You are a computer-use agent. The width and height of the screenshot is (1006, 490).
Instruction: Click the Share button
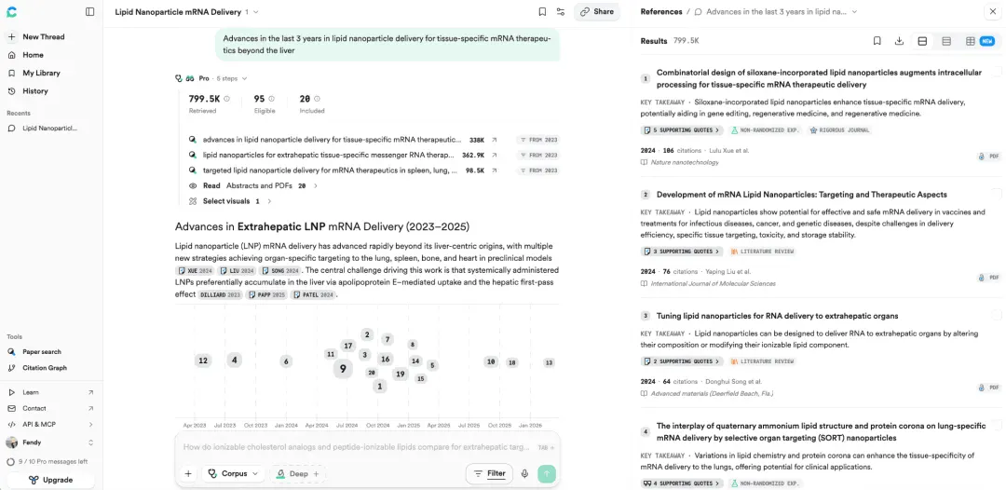coord(597,11)
